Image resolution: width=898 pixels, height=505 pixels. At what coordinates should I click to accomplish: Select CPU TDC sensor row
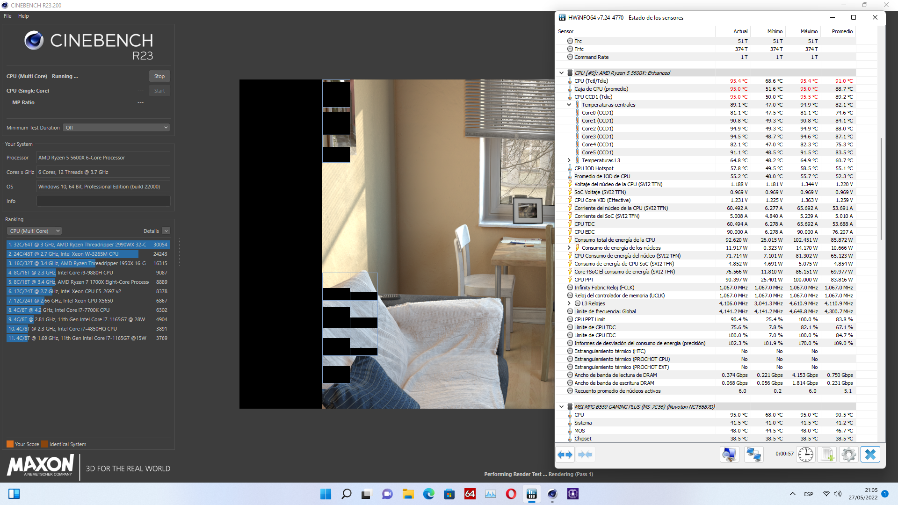(706, 224)
